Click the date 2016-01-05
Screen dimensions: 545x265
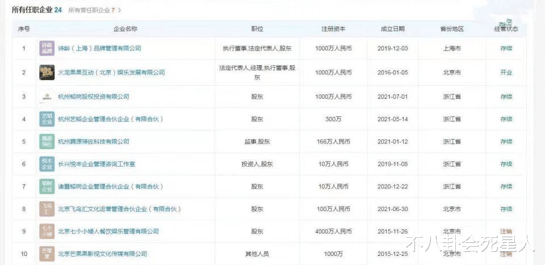[392, 73]
